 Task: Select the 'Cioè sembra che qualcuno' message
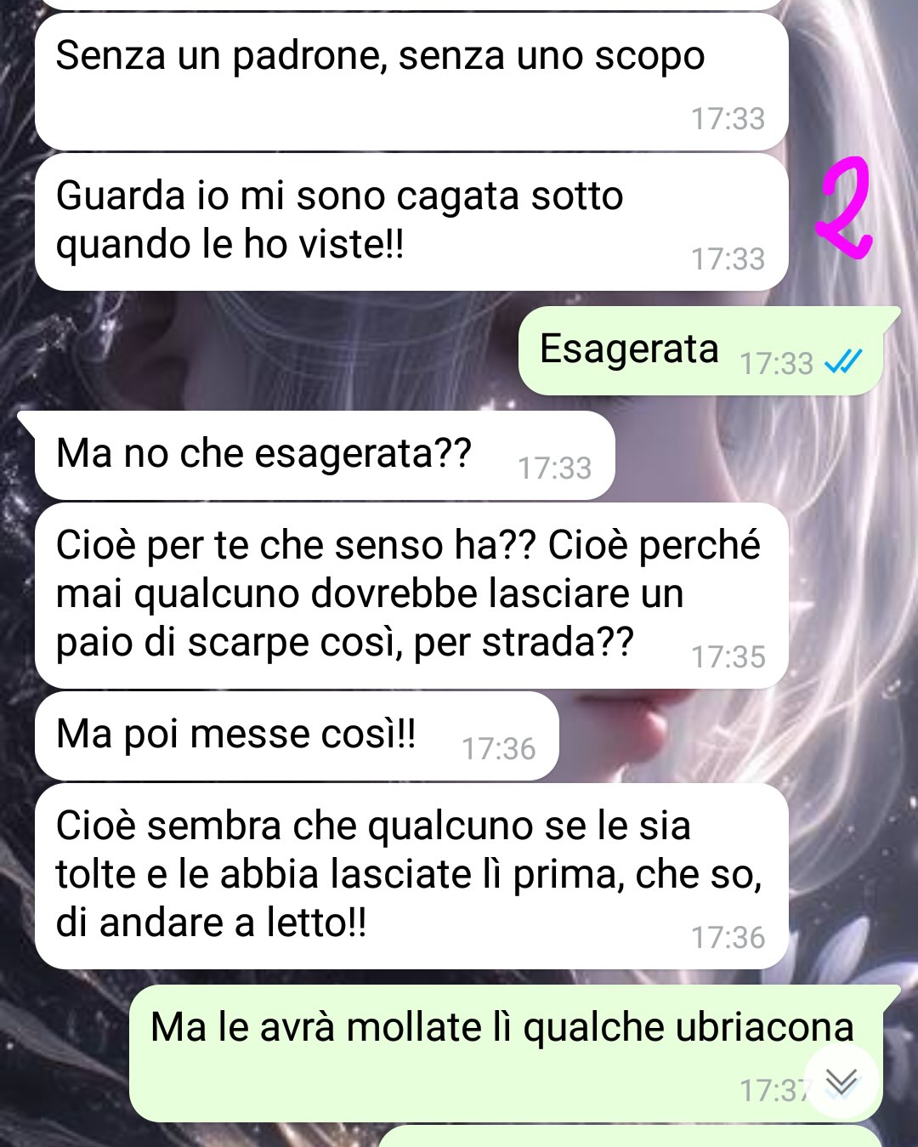(x=411, y=876)
